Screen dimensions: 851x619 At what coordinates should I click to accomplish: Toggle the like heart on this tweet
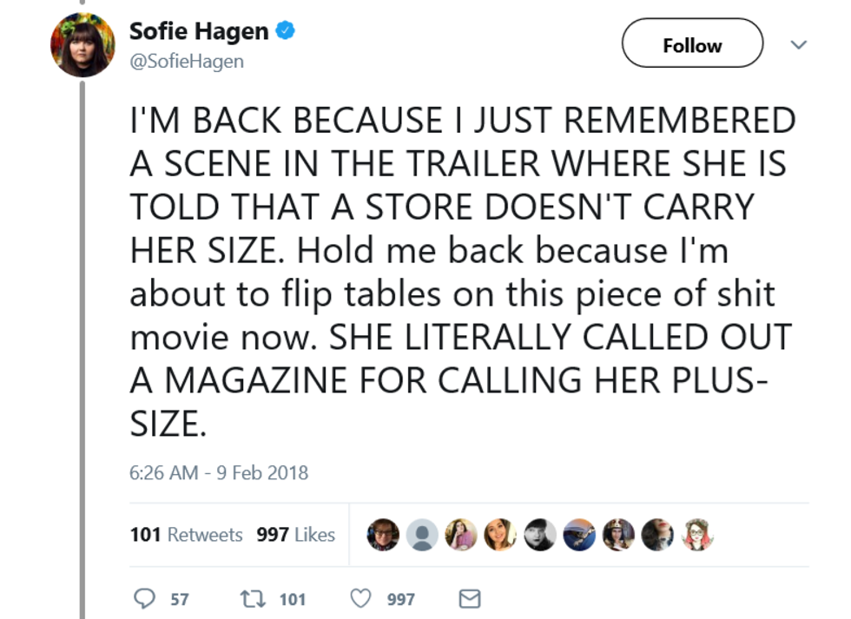pos(360,598)
